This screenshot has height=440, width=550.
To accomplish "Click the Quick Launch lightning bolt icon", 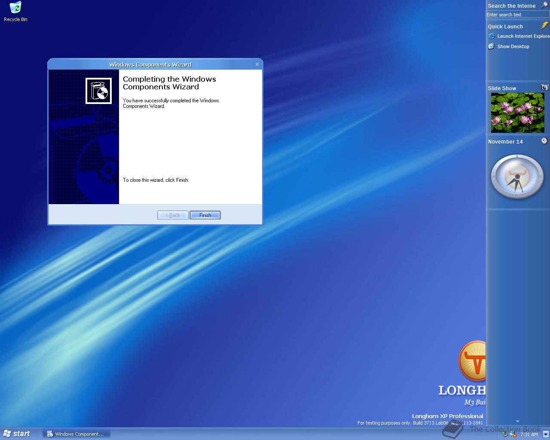I will (x=544, y=26).
